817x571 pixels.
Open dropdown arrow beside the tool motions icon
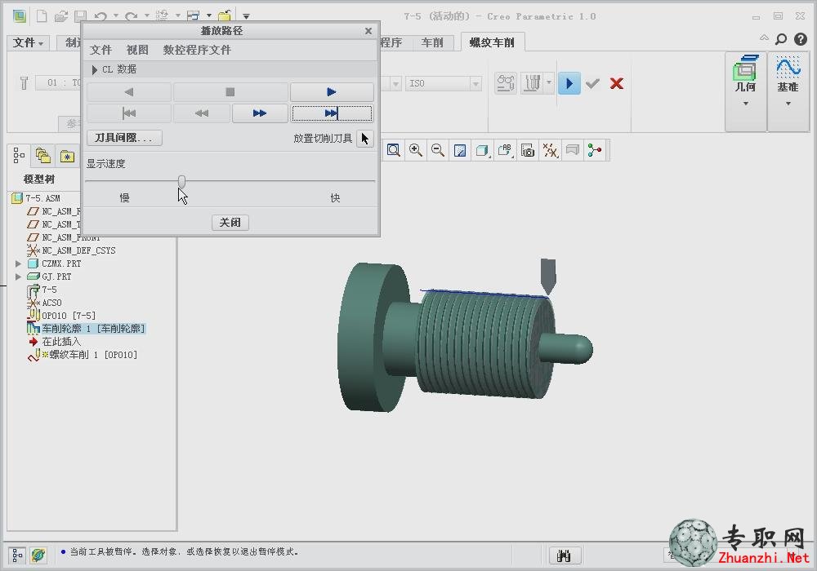549,82
